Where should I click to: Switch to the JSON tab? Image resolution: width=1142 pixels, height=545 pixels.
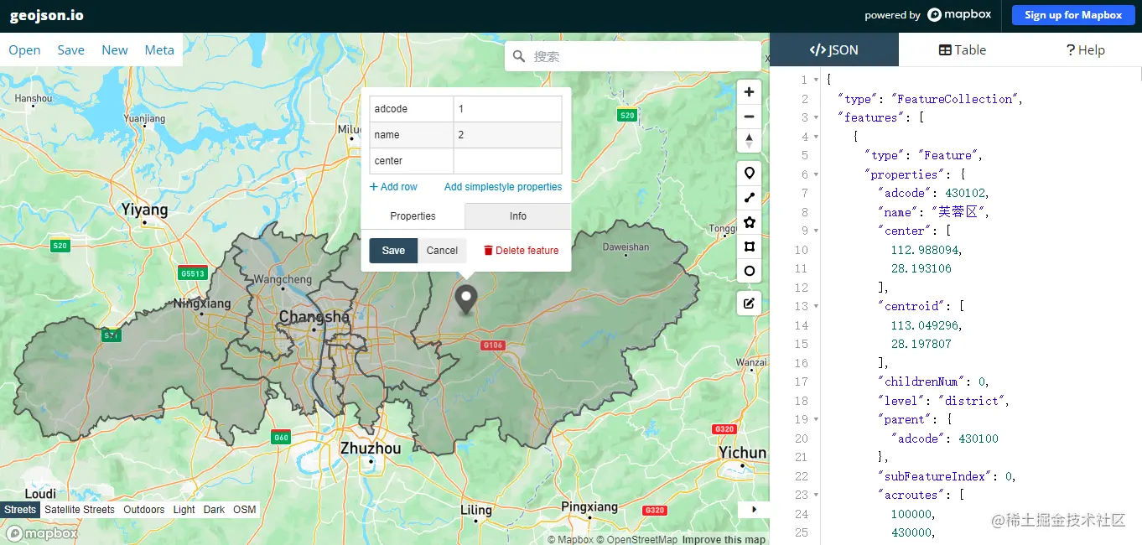click(834, 49)
